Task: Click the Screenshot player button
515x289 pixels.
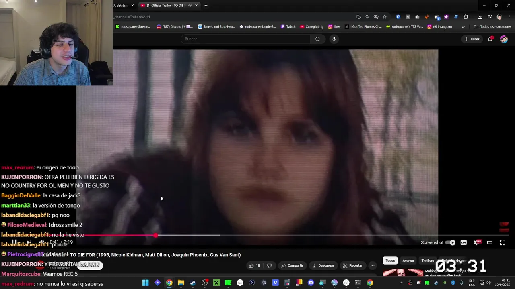Action: tap(432, 242)
